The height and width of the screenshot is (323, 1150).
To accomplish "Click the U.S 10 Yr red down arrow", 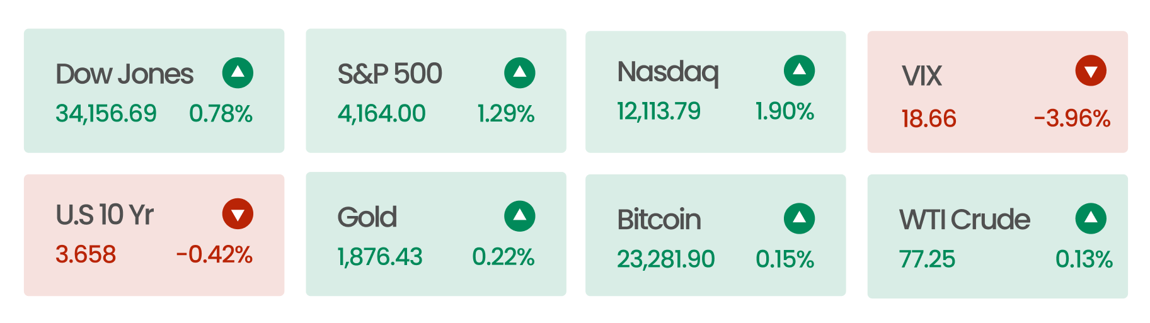I will pyautogui.click(x=238, y=214).
